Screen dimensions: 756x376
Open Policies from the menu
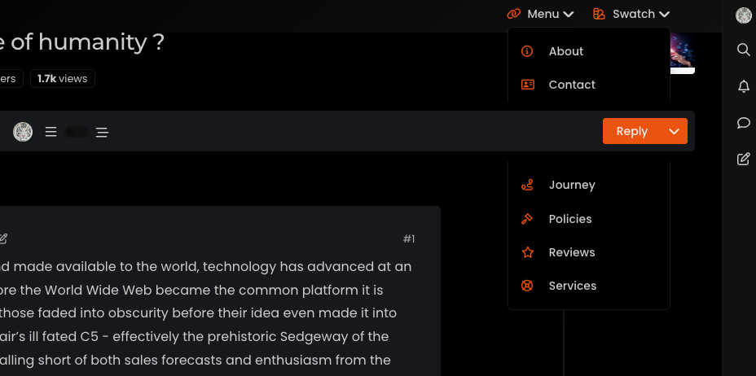[570, 219]
